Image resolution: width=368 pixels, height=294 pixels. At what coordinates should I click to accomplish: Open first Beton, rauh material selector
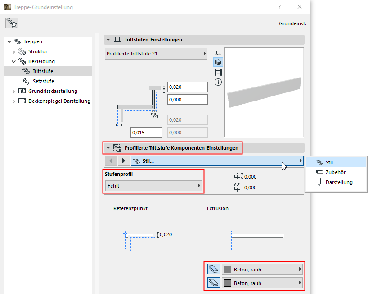[x=262, y=269]
